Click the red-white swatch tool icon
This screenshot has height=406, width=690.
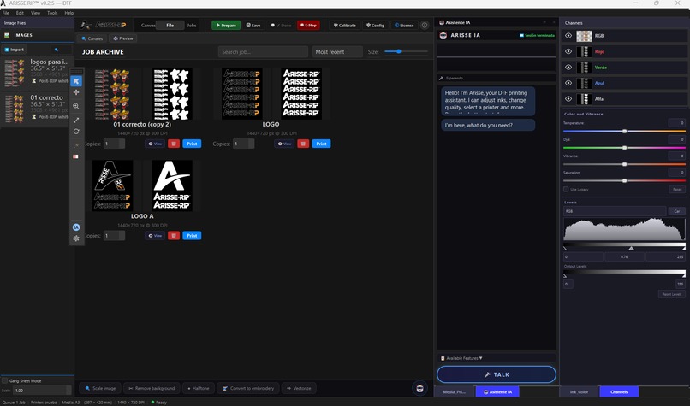pyautogui.click(x=75, y=156)
